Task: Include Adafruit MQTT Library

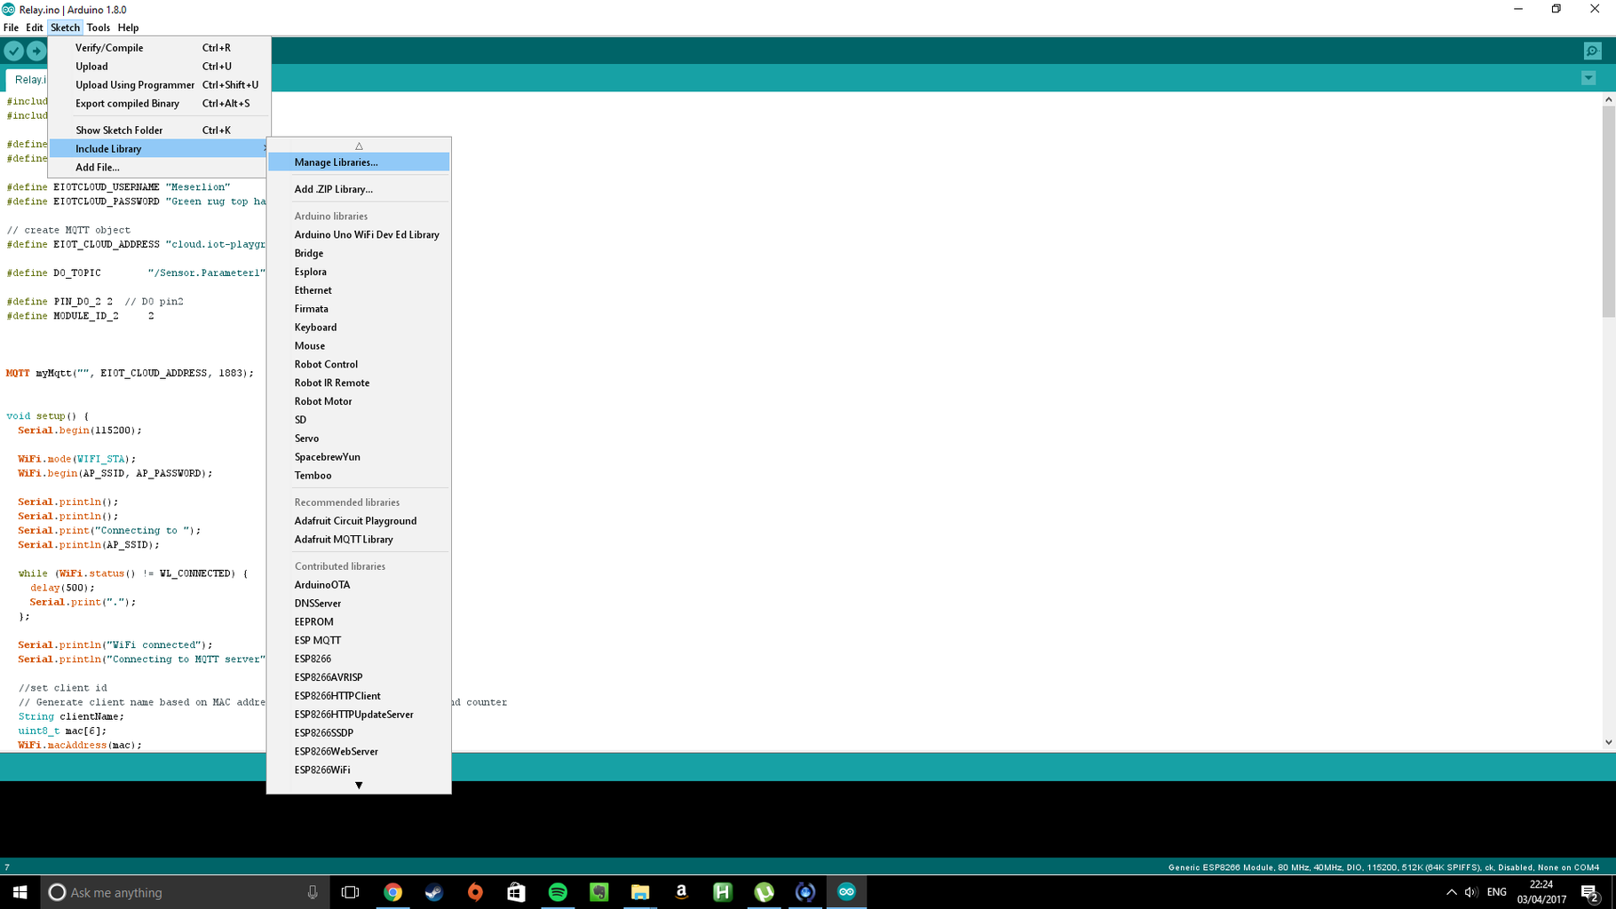Action: [359, 540]
